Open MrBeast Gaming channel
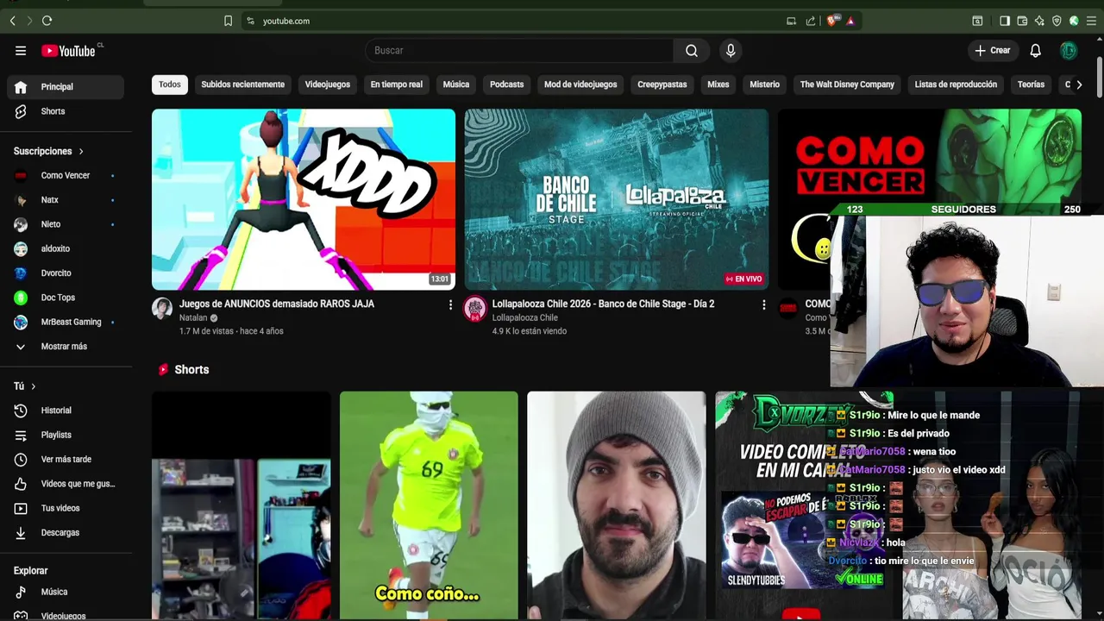 coord(66,322)
